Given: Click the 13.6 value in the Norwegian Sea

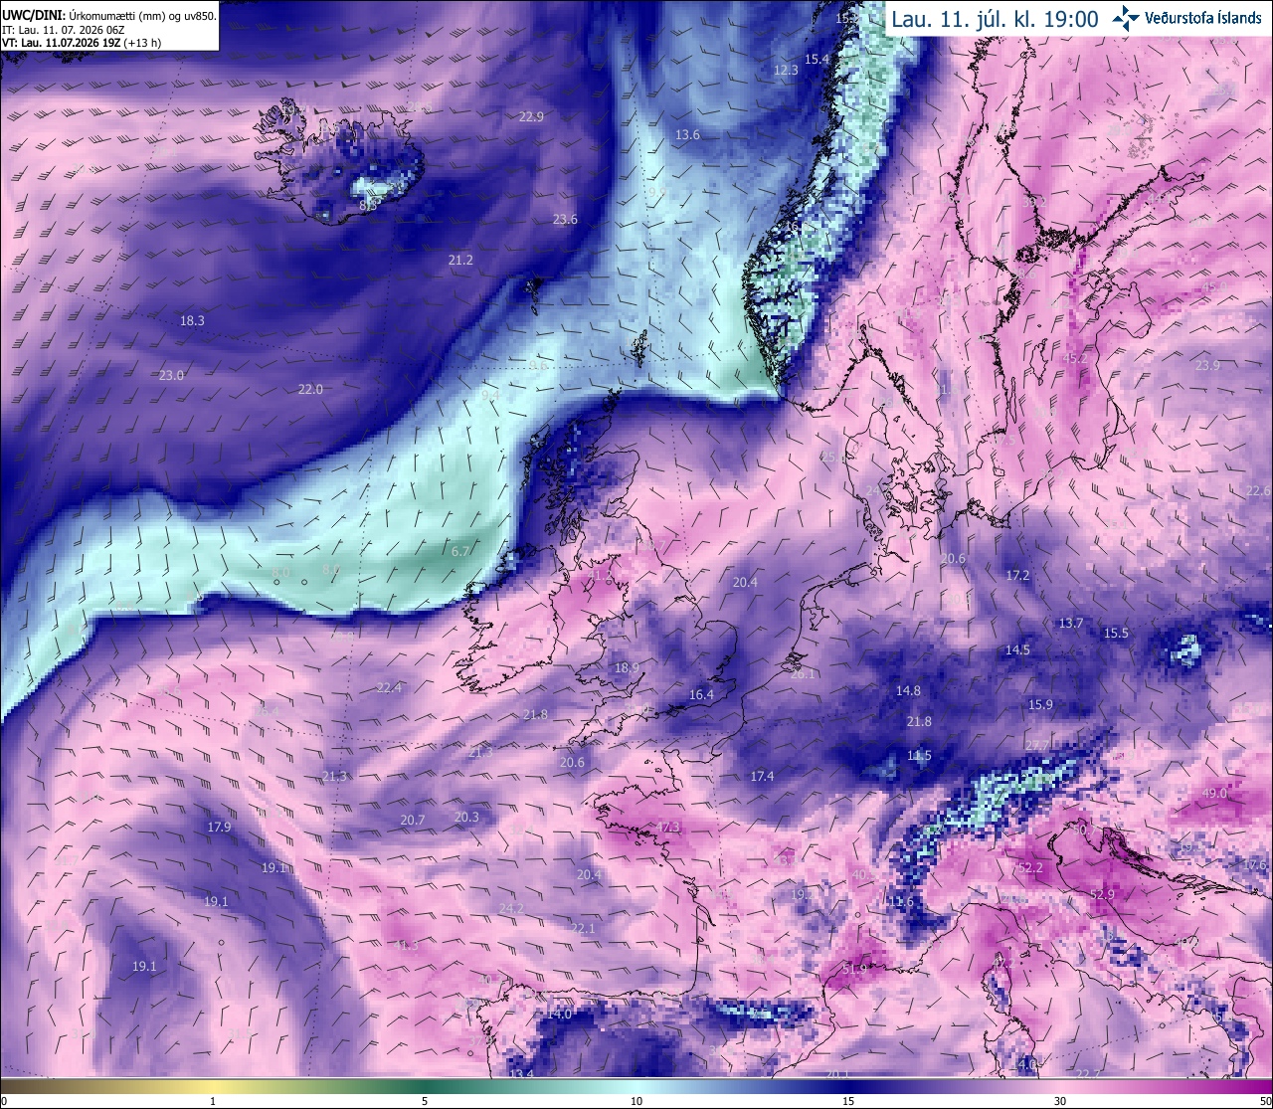Looking at the screenshot, I should (687, 135).
